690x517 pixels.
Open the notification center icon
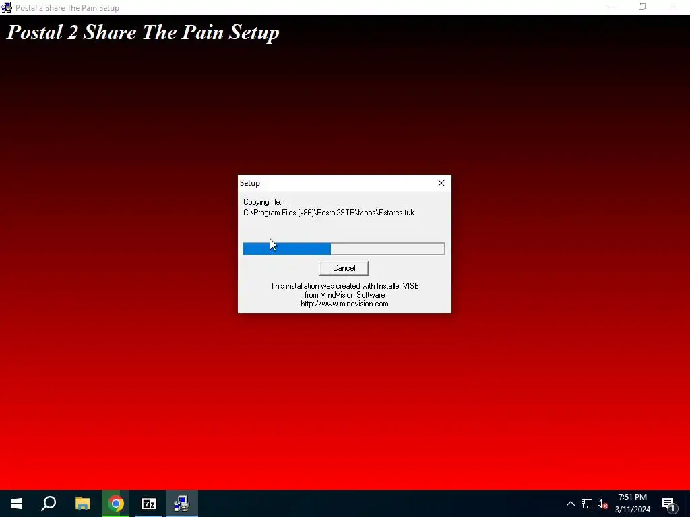[669, 504]
